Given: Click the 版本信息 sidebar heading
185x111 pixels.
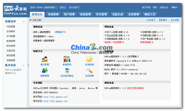Looking at the screenshot, I should coord(10,65).
